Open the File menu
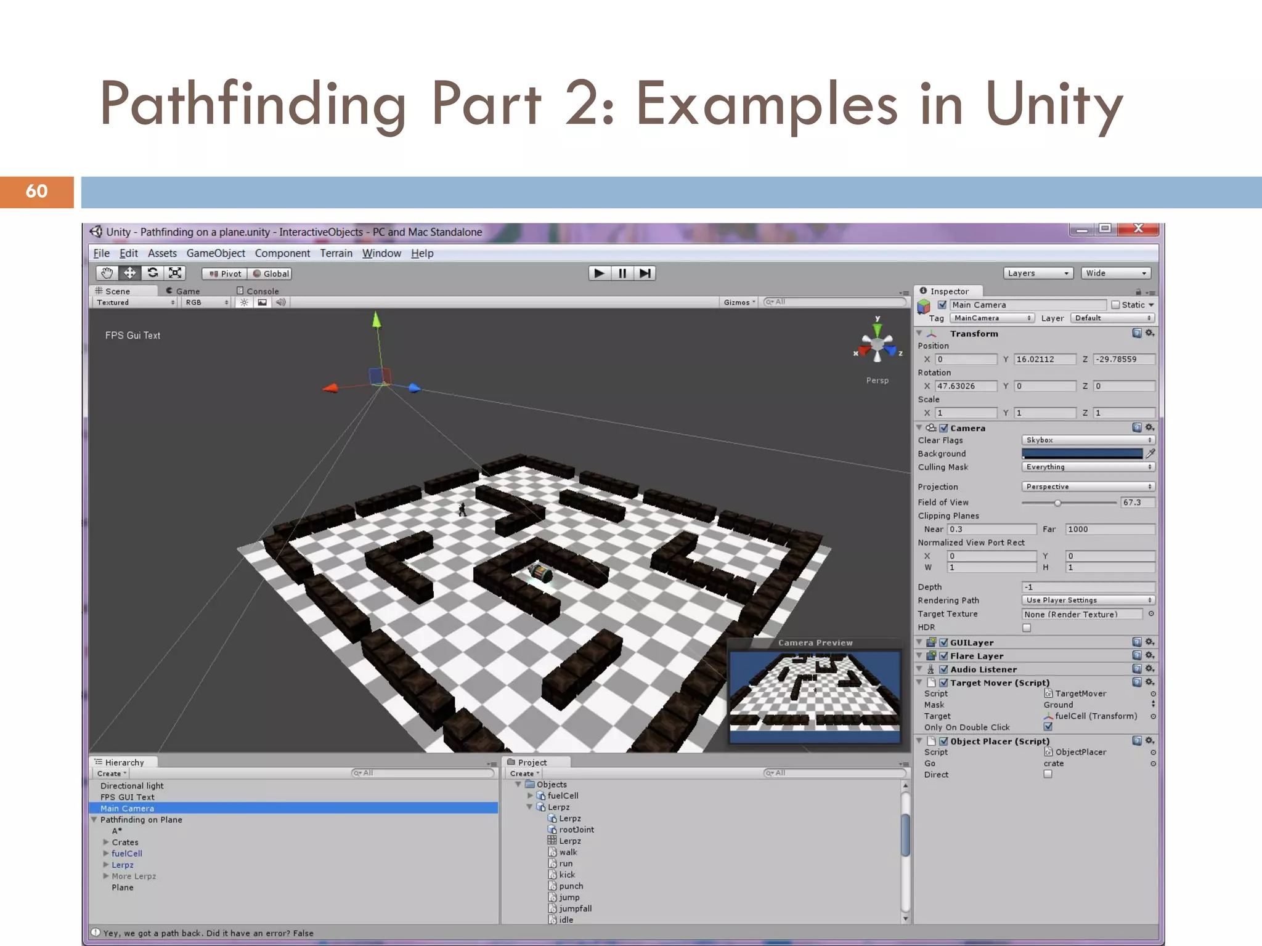The width and height of the screenshot is (1262, 946). 101,253
